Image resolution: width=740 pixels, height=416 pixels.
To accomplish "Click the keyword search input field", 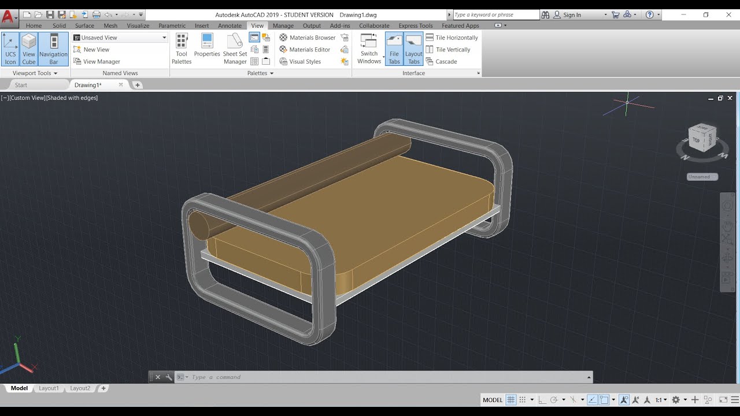I will [495, 14].
